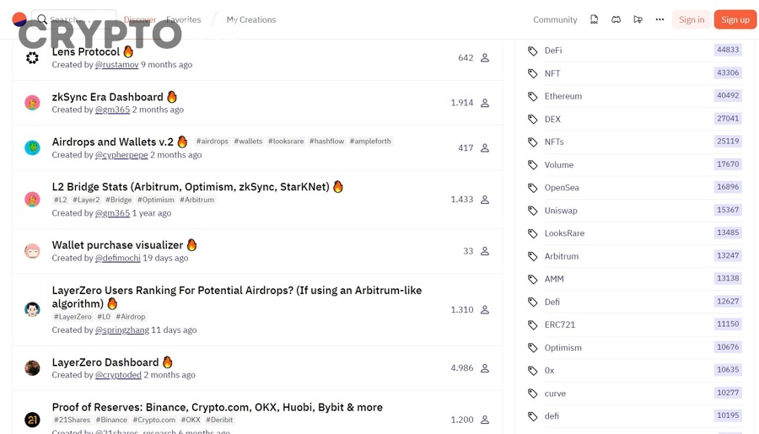Click Wallet purchase visualizer creator avatar
759x434 pixels.
(x=32, y=251)
